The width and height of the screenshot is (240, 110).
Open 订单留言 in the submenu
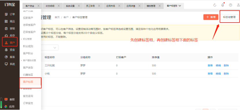click(28, 103)
